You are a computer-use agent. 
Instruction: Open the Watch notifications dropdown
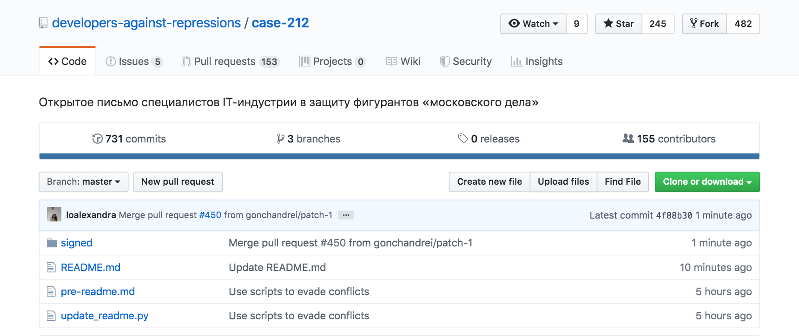pyautogui.click(x=533, y=24)
